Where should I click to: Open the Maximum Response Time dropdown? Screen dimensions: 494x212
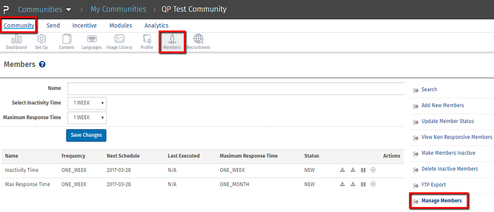(x=87, y=118)
